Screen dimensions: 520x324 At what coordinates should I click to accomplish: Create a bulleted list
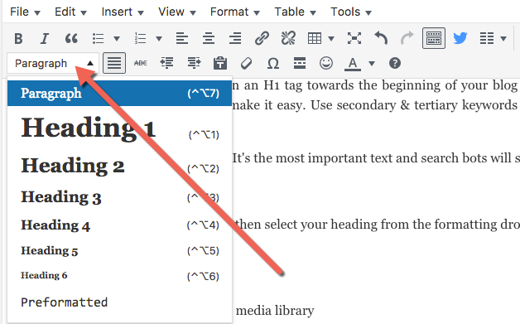(99, 38)
